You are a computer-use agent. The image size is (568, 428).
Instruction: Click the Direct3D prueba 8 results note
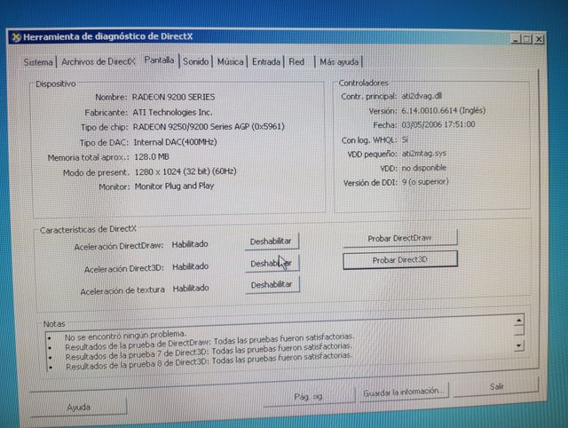[209, 361]
